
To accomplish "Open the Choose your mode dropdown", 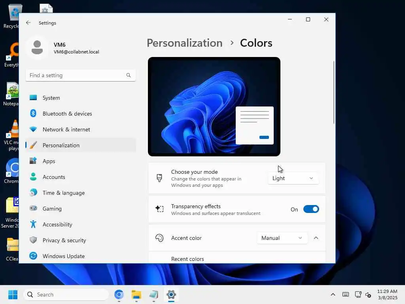I will [x=293, y=179].
